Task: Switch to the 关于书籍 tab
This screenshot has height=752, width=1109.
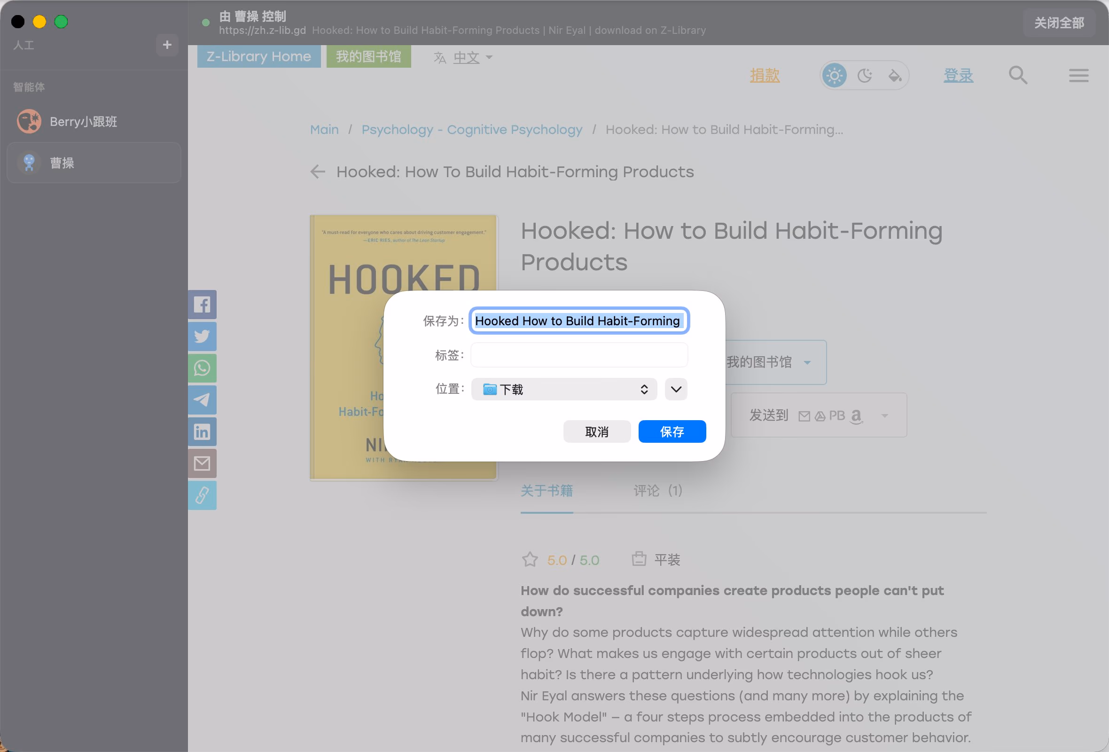Action: coord(547,491)
